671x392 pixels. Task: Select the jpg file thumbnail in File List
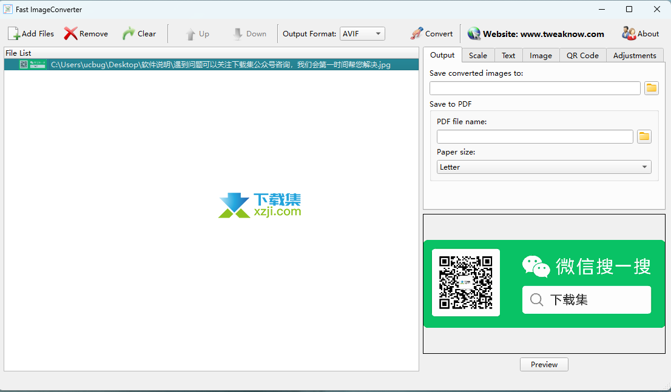pyautogui.click(x=33, y=65)
